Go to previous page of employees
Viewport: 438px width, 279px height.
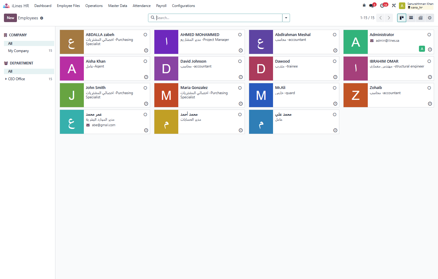(381, 18)
